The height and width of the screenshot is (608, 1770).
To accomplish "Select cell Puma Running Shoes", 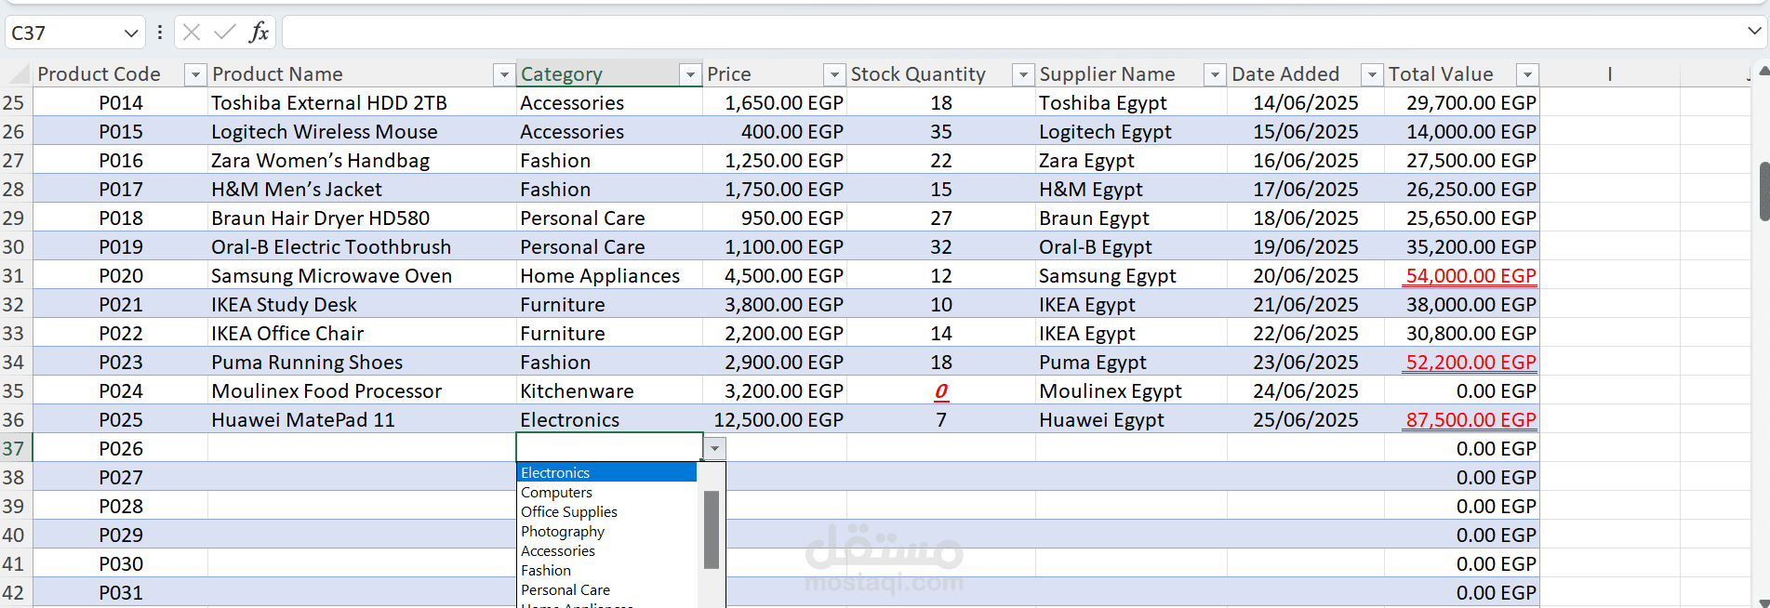I will tap(362, 363).
